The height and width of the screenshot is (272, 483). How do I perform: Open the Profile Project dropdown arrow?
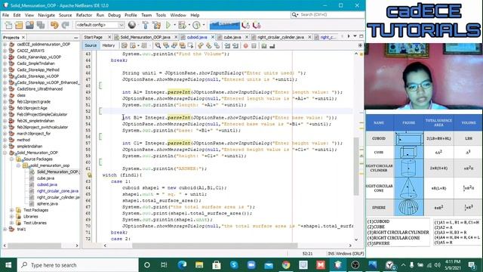(x=203, y=25)
